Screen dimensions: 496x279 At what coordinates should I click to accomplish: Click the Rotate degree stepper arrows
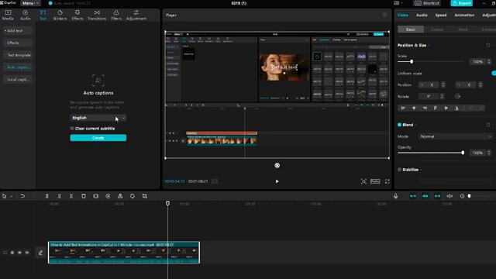(443, 96)
